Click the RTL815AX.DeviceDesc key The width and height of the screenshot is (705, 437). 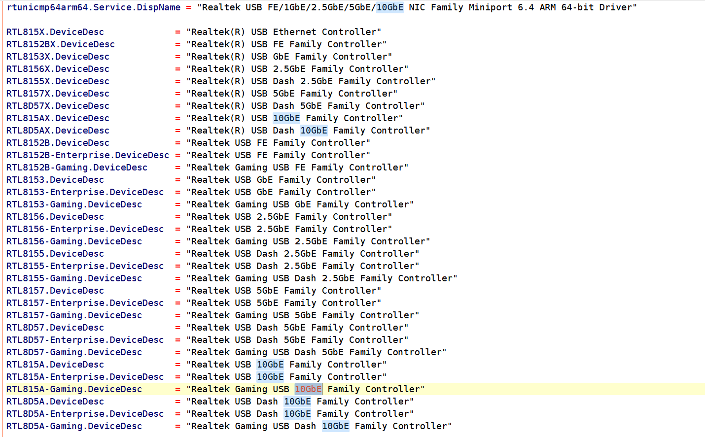coord(58,118)
